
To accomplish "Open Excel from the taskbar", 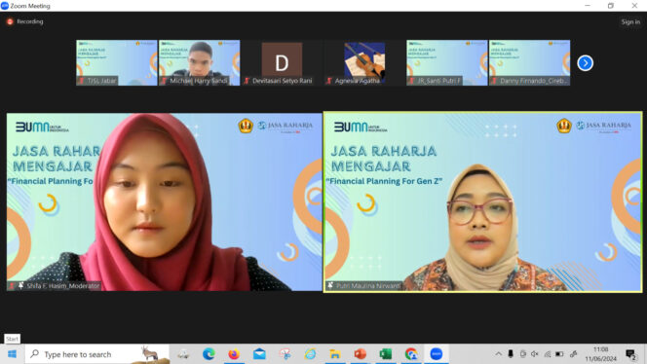I will (x=386, y=354).
